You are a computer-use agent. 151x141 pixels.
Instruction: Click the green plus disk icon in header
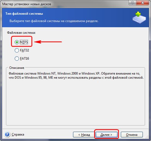point(139,17)
